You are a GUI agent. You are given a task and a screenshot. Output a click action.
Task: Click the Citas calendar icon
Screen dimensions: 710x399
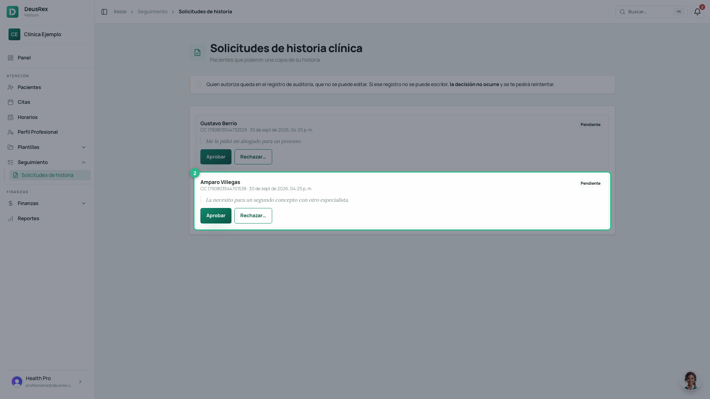point(10,102)
